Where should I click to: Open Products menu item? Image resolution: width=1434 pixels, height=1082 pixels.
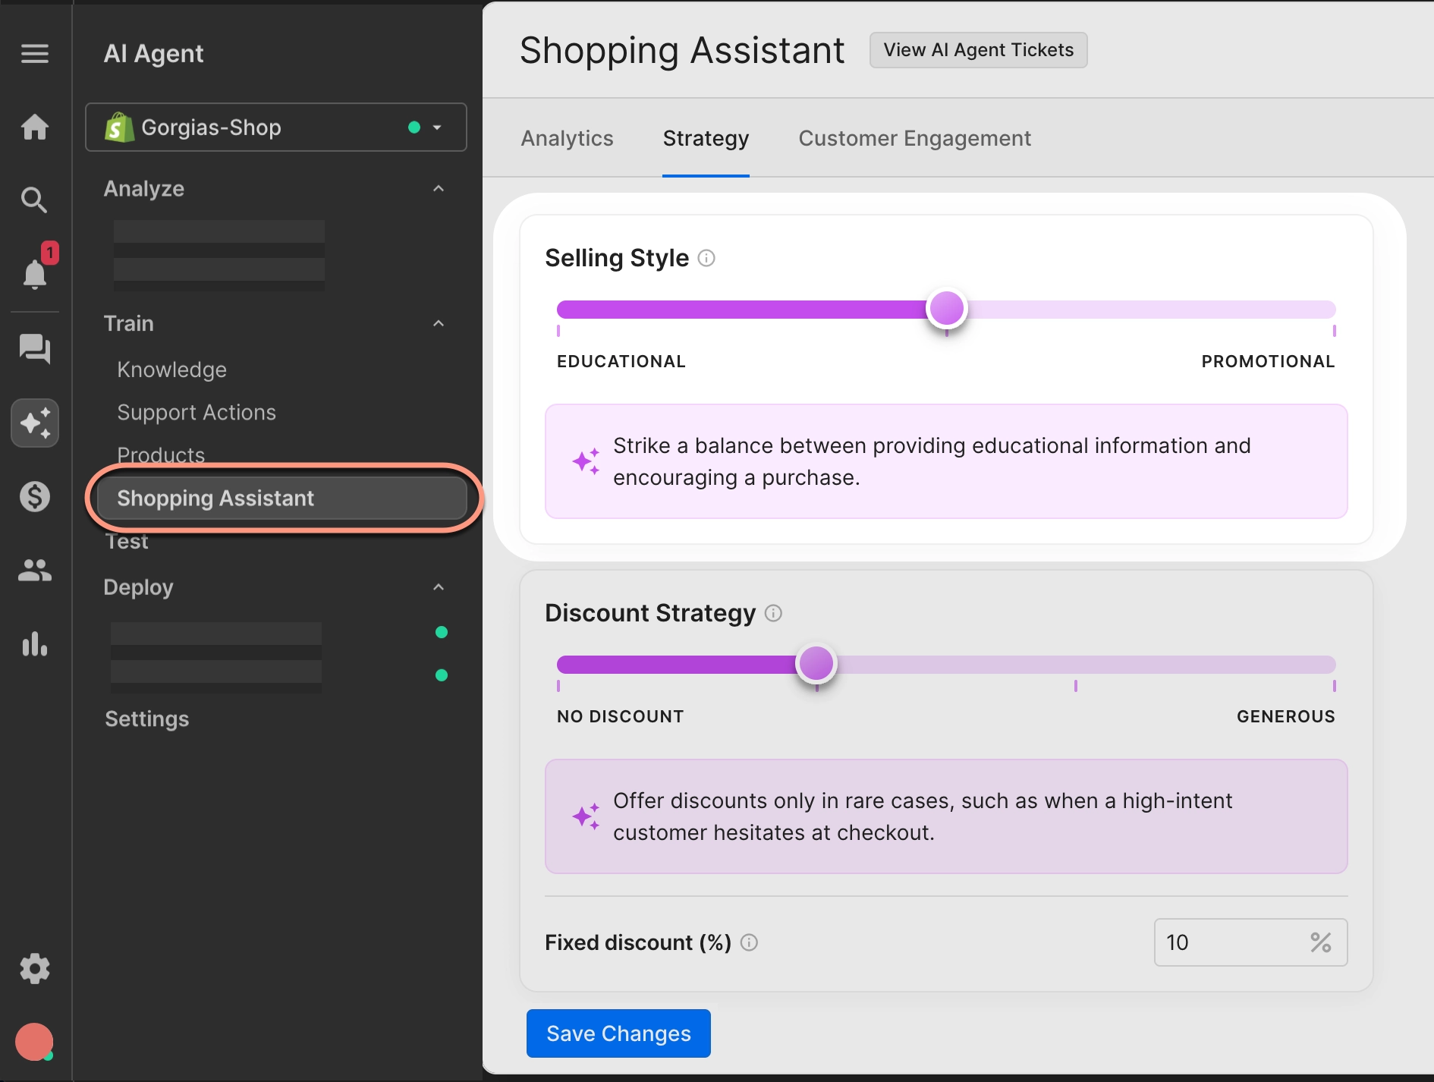[161, 455]
